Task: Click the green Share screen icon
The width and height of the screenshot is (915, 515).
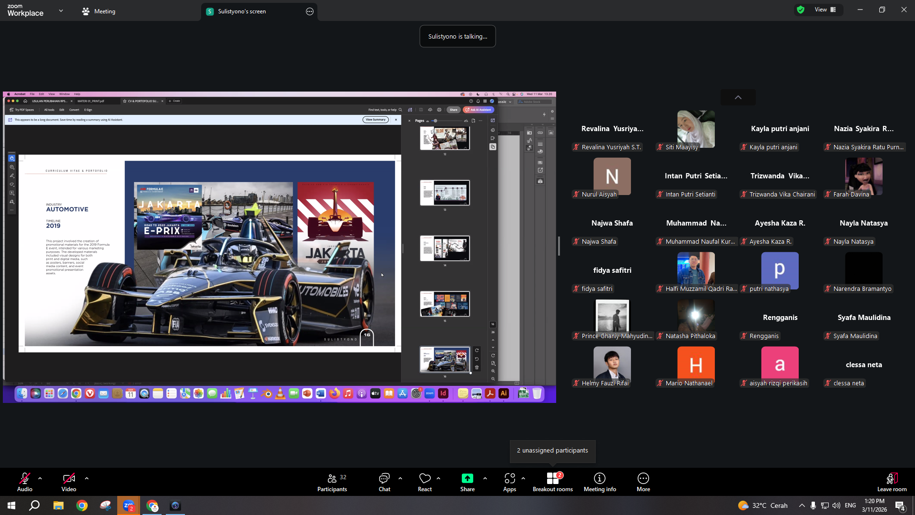Action: [x=468, y=478]
